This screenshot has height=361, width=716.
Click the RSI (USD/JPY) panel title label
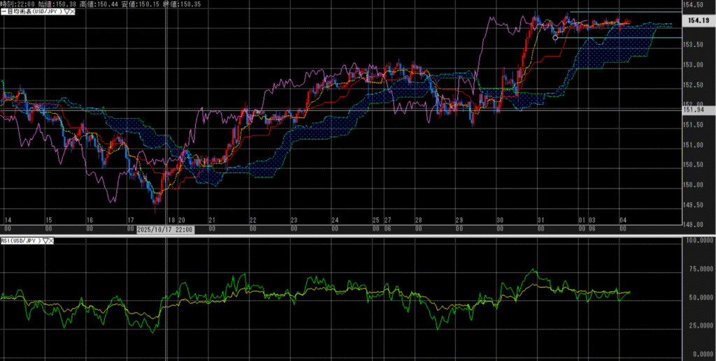[x=22, y=241]
